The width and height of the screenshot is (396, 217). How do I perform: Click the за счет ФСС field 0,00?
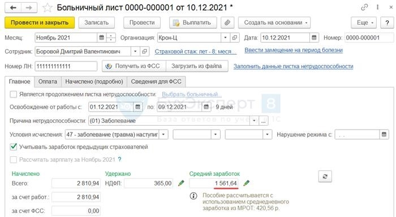(x=76, y=211)
